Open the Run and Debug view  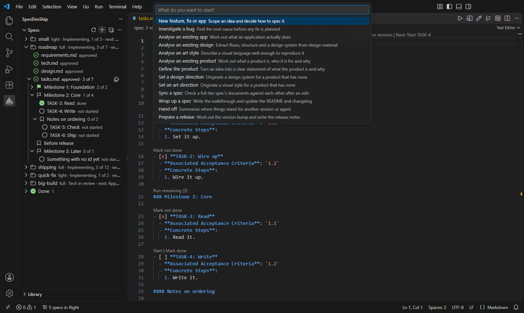[9, 69]
